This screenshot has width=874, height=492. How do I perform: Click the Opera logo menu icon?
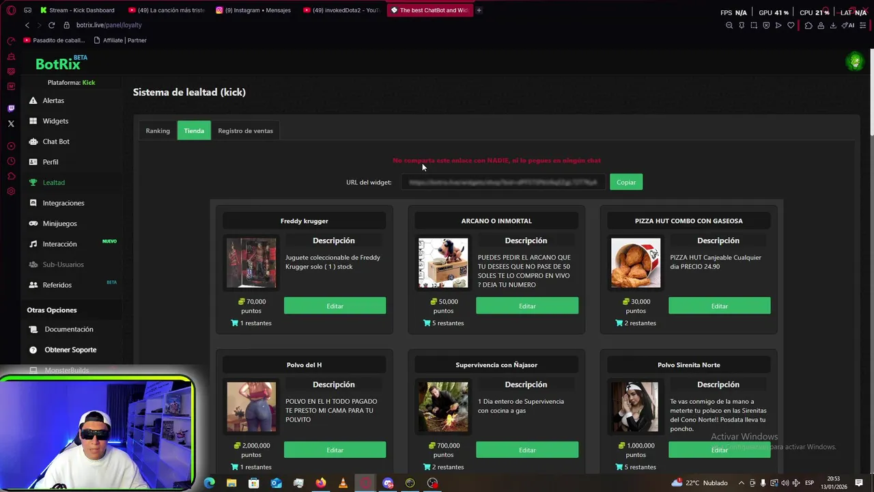tap(11, 10)
